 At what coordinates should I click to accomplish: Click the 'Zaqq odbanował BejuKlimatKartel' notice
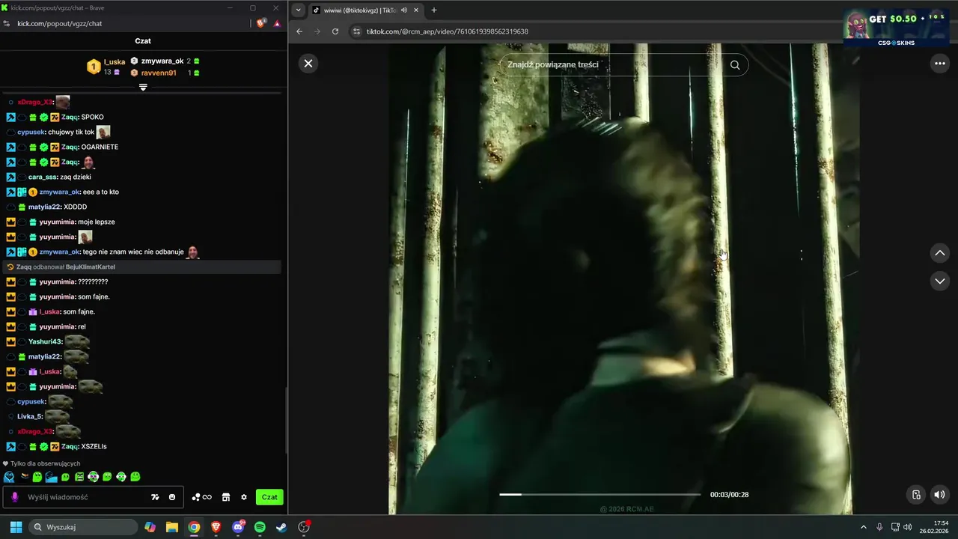pyautogui.click(x=142, y=267)
